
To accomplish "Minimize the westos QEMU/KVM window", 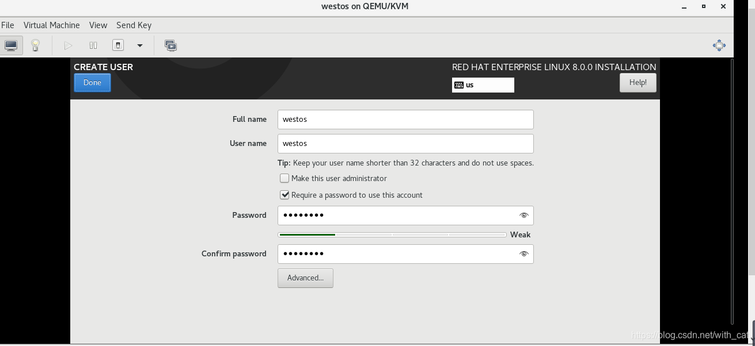I will click(x=684, y=7).
